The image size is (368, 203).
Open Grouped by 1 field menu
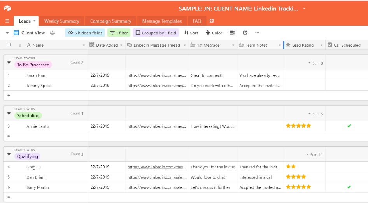156,33
